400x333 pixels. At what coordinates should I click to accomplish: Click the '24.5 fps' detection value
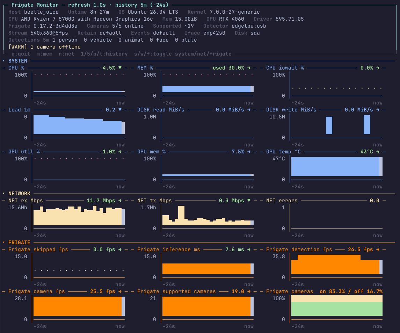[361, 249]
